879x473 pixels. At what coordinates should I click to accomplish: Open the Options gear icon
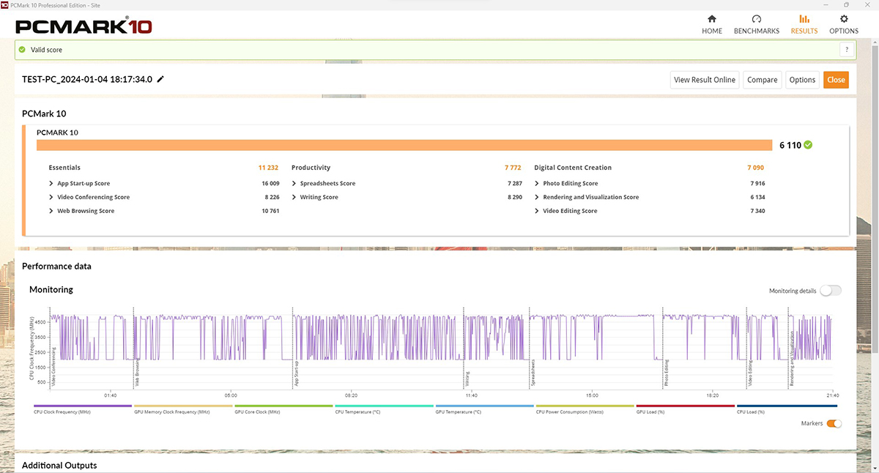(844, 19)
